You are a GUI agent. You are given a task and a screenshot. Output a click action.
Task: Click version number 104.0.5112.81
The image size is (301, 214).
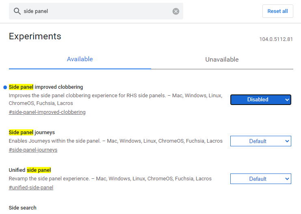pyautogui.click(x=276, y=39)
